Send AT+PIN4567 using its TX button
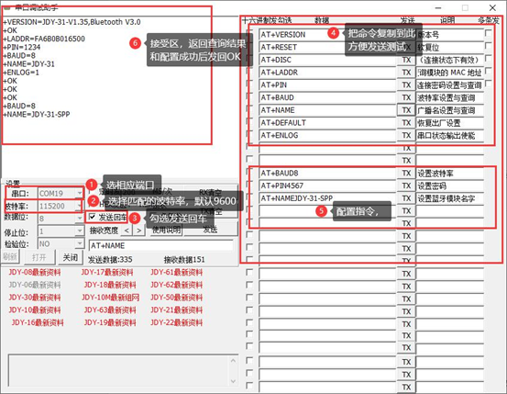Viewport: 507px width, 394px height. point(406,186)
